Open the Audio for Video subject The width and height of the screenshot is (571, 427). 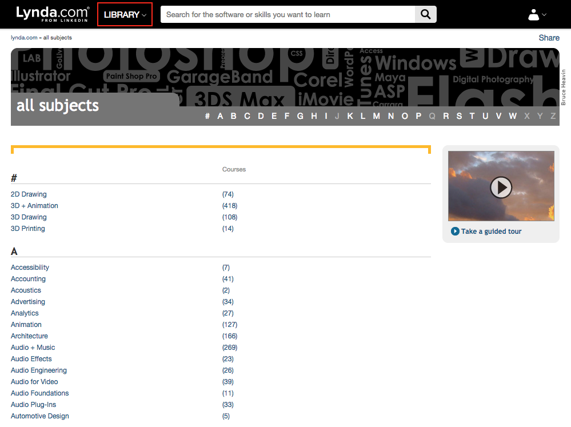[x=34, y=382]
